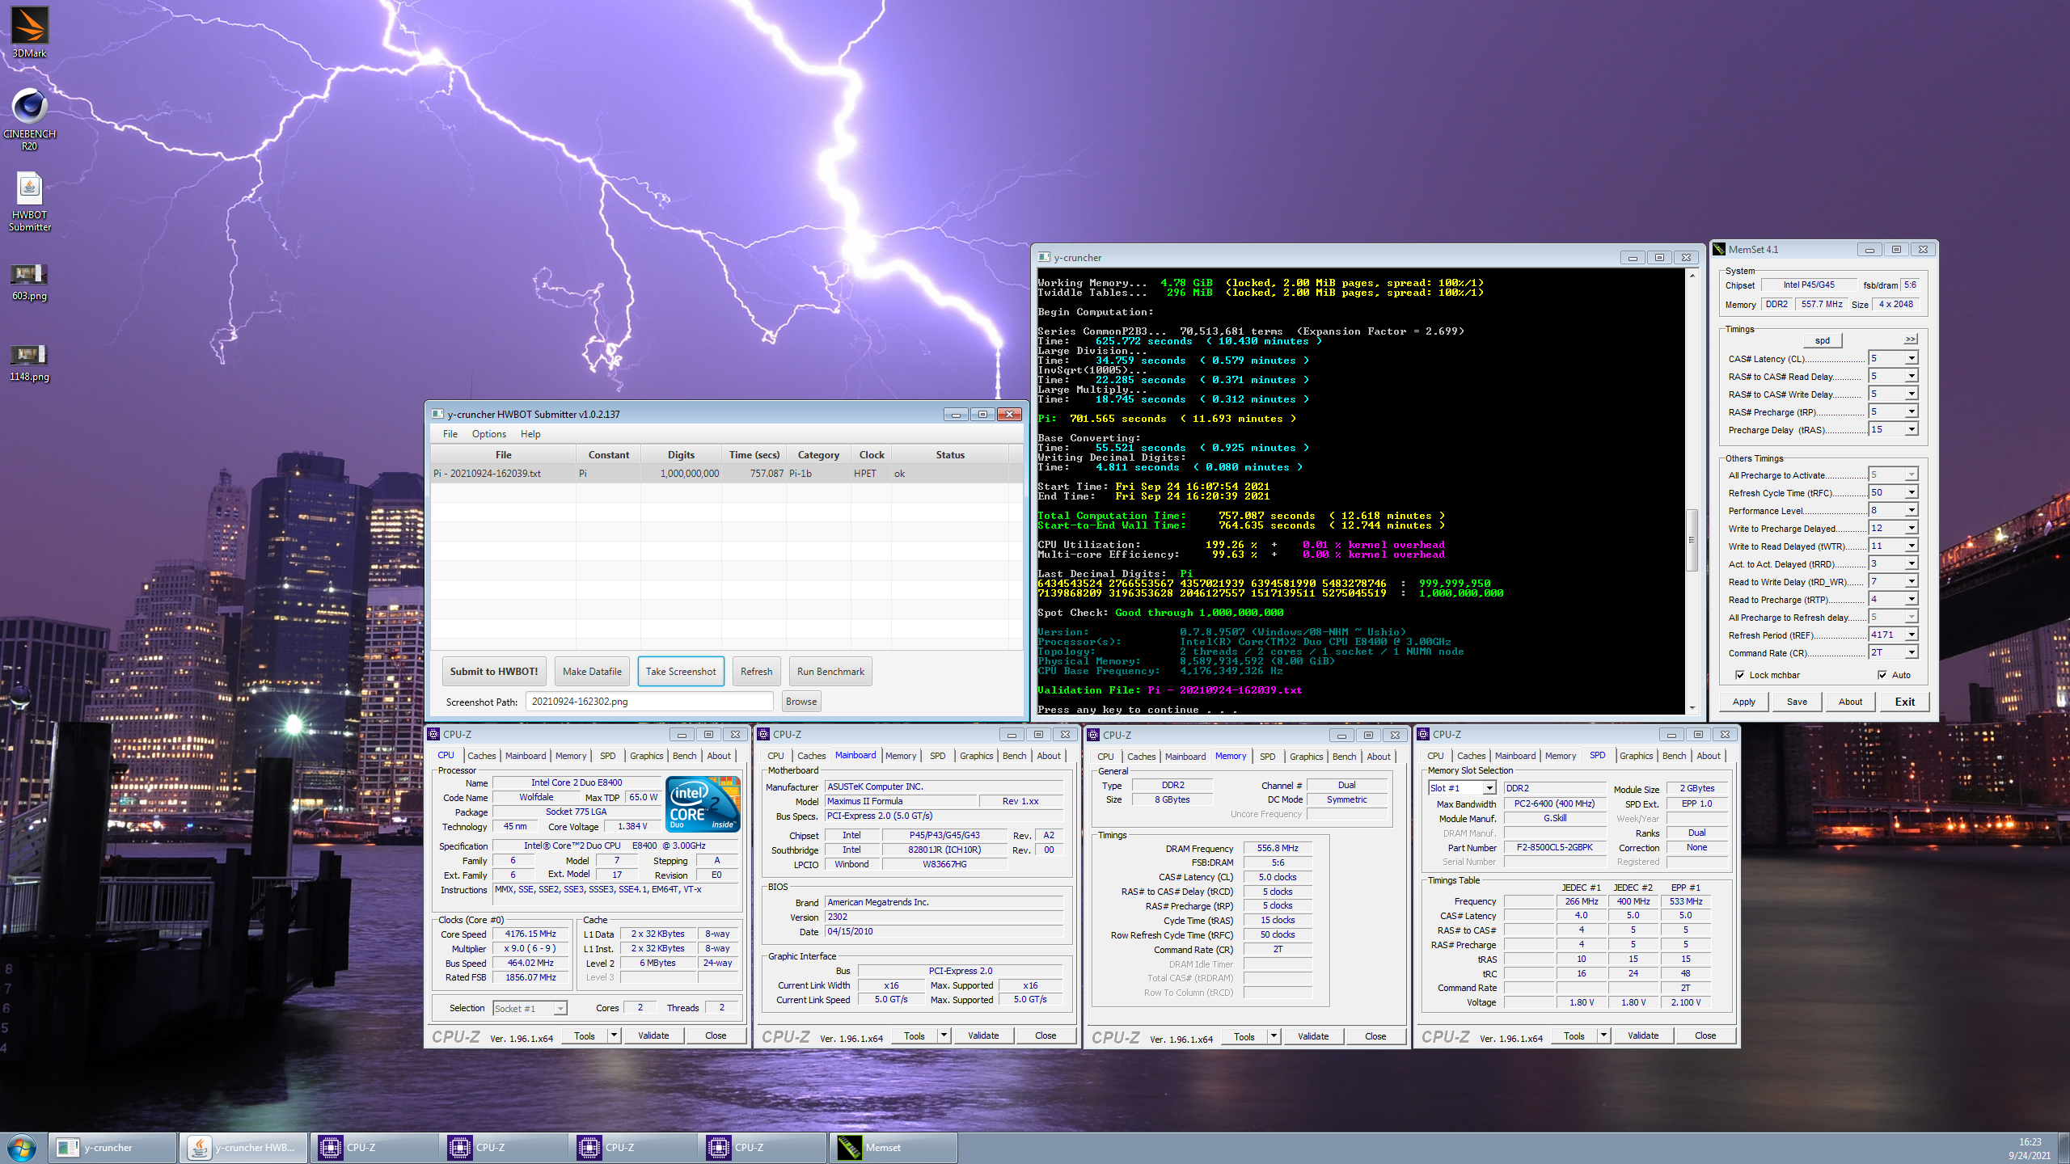Image resolution: width=2070 pixels, height=1164 pixels.
Task: Open Read to Precharge (tRTP) dropdown
Action: click(1912, 600)
